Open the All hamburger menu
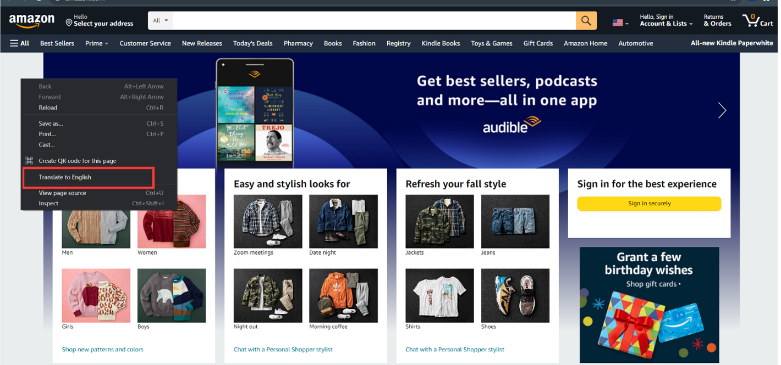Viewport: 781px width, 365px height. pyautogui.click(x=19, y=43)
